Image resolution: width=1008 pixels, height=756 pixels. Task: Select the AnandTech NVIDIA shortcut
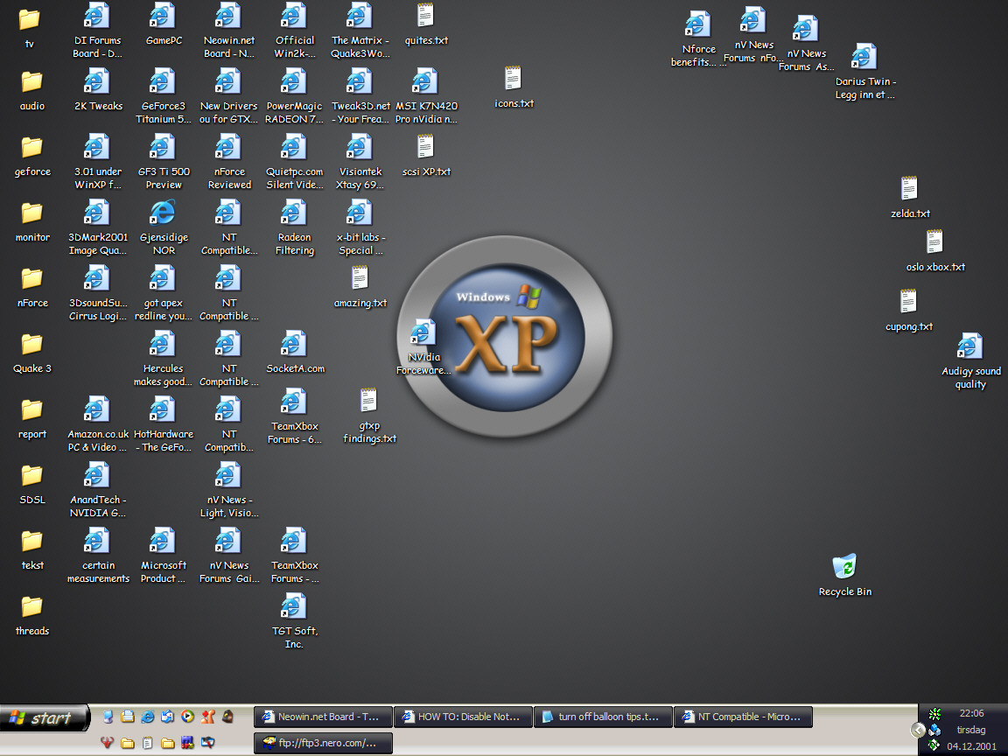tap(98, 490)
